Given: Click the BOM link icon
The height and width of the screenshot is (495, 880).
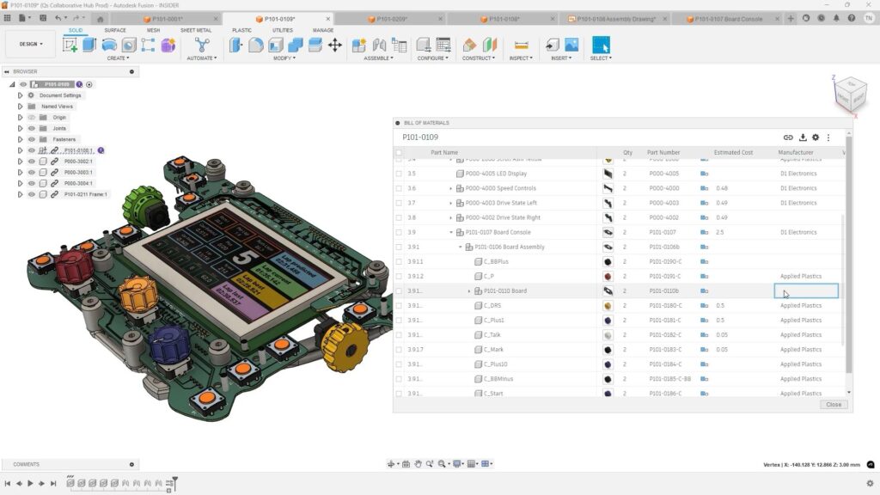Looking at the screenshot, I should pos(788,137).
